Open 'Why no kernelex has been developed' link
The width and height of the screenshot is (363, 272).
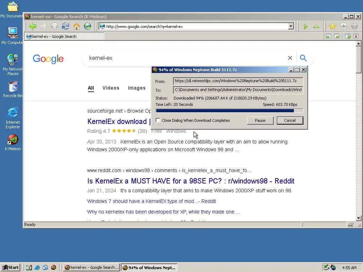[x=163, y=212]
